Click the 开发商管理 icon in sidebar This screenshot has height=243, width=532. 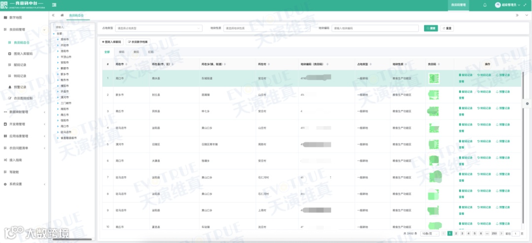click(x=5, y=124)
